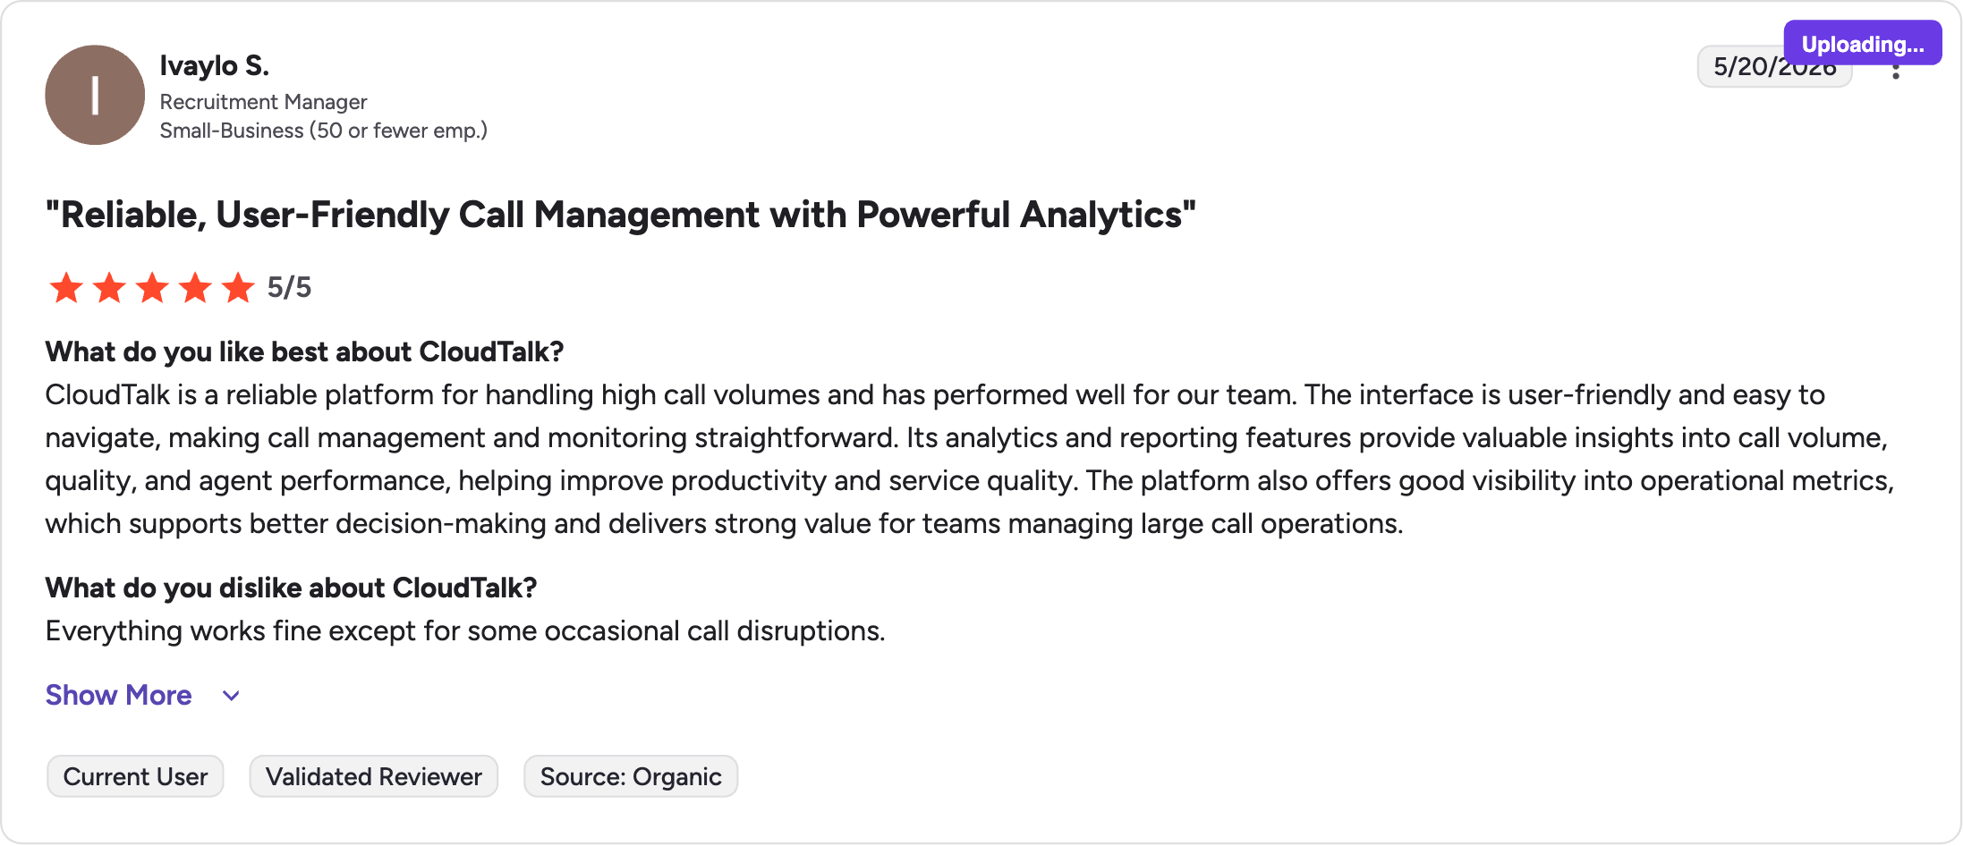Click the purple Uploading... button

point(1863,44)
